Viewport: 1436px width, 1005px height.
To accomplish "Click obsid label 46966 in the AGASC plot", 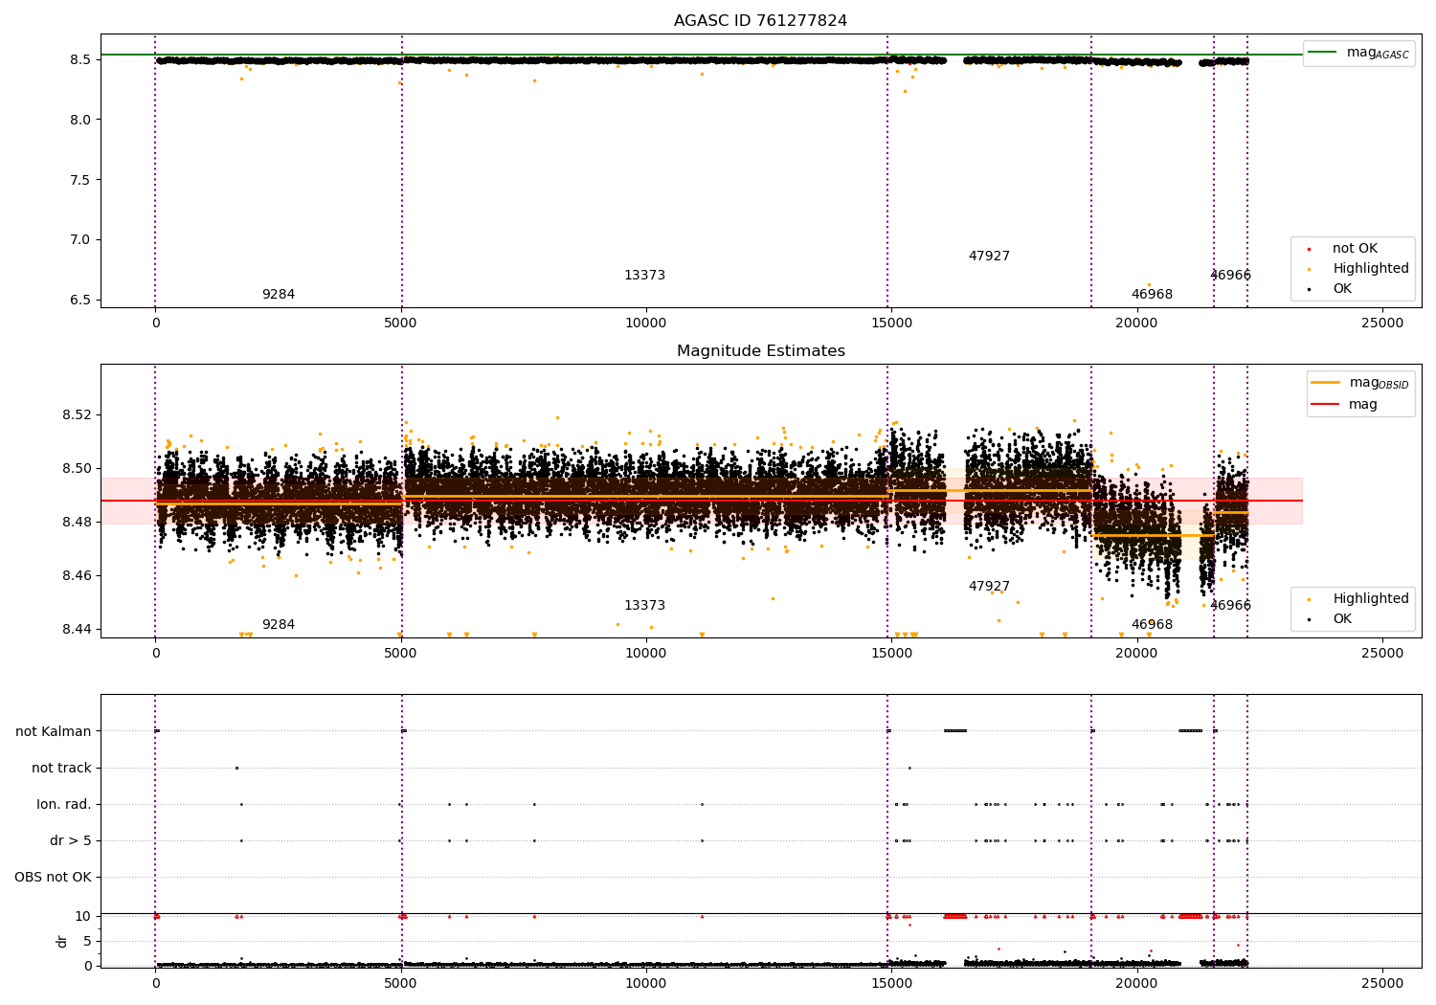I will 1230,276.
